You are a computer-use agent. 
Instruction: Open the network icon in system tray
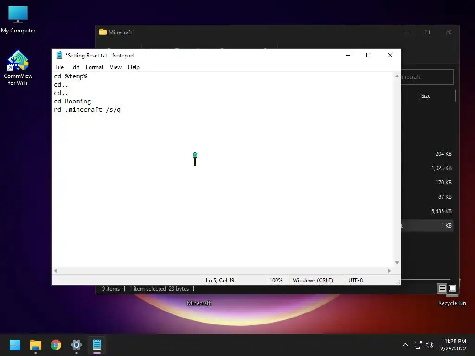418,345
